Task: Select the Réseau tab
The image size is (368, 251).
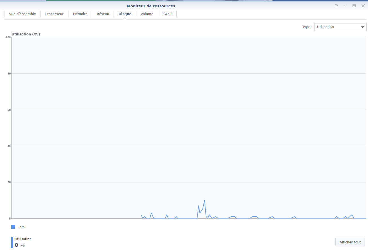Action: pyautogui.click(x=103, y=14)
